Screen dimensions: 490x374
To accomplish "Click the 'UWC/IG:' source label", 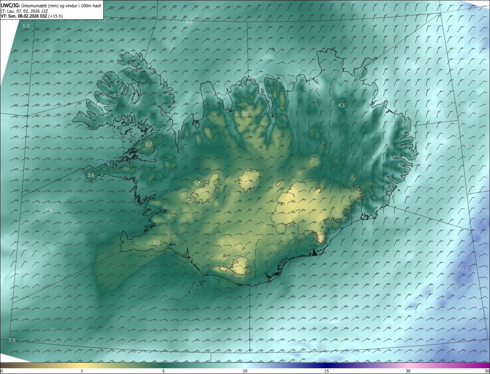I will (x=10, y=5).
